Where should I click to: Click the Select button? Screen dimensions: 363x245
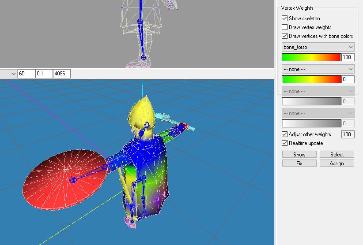click(x=337, y=155)
